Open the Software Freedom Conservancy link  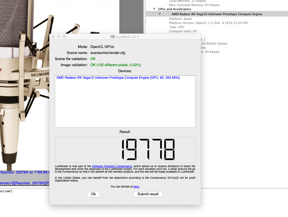coord(112,166)
